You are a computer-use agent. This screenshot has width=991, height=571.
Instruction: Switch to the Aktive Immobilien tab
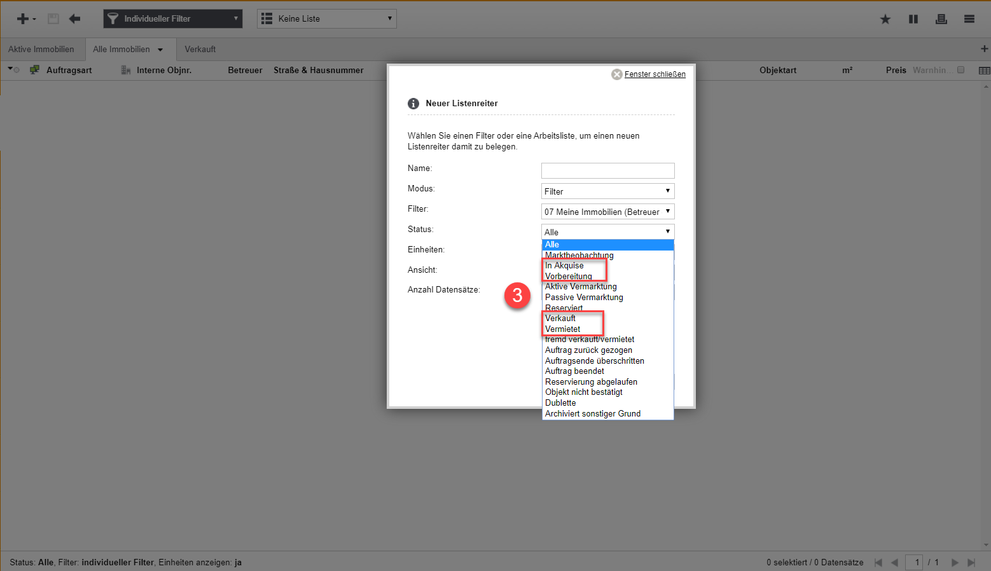41,50
